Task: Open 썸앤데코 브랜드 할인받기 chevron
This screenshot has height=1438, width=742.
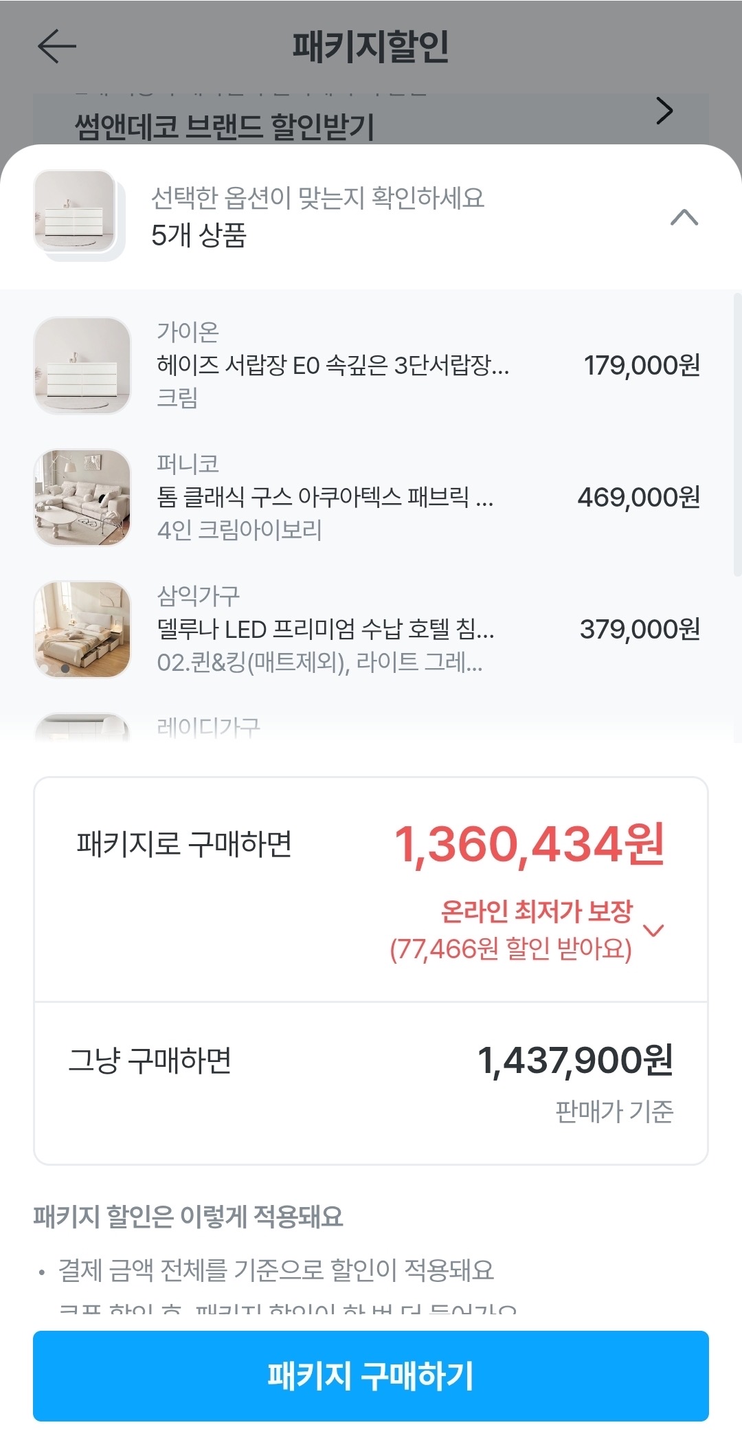Action: [664, 111]
